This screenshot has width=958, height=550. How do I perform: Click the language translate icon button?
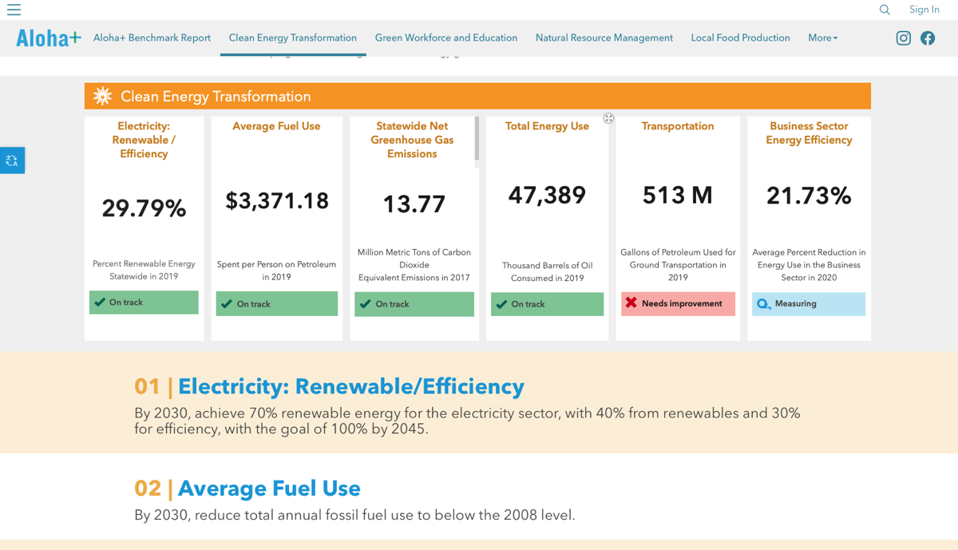coord(12,160)
